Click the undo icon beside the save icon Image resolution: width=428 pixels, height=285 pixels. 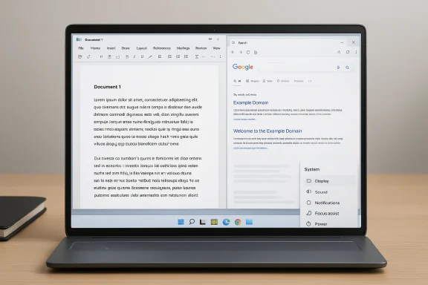pos(88,56)
